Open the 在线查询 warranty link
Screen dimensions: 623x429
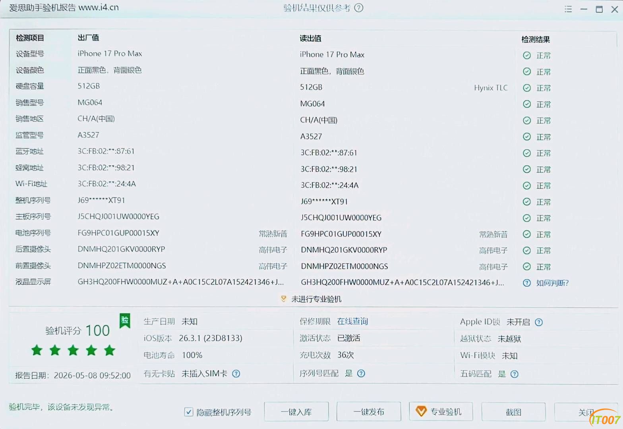352,321
